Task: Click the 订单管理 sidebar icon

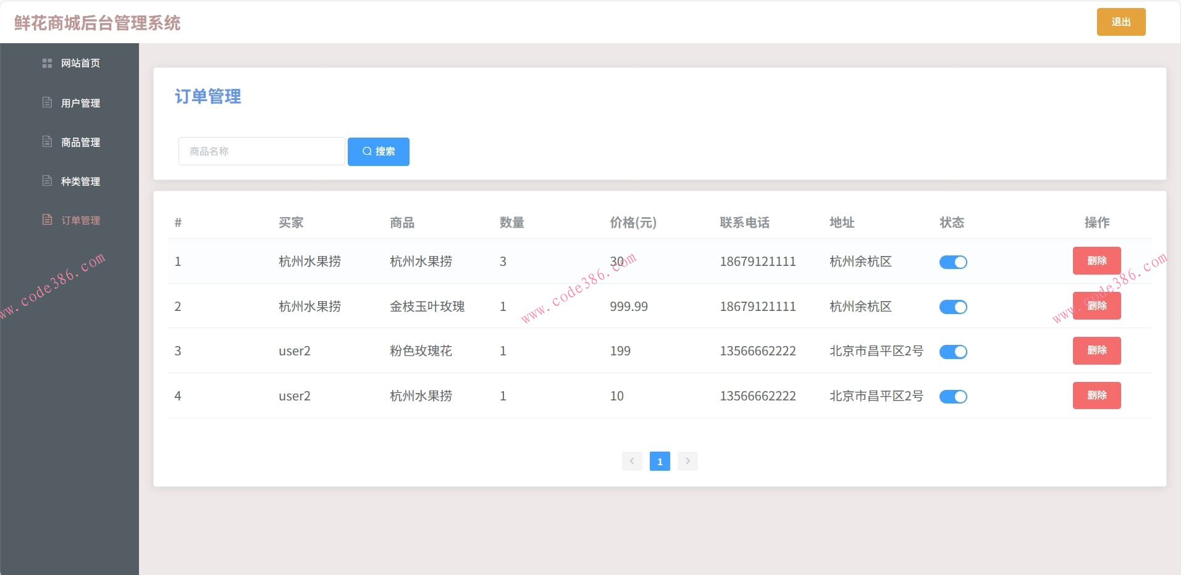Action: (x=48, y=220)
